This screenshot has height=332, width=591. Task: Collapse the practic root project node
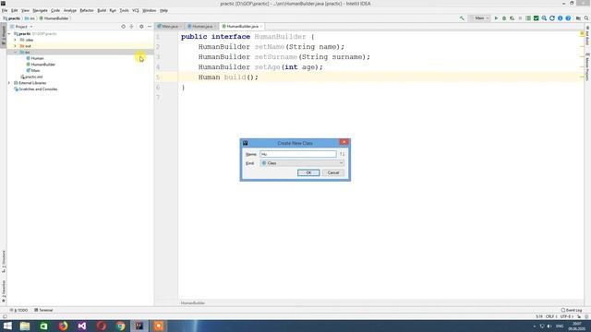(9, 34)
